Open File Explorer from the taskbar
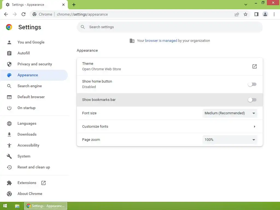Viewport: 280px width, 210px height. pyautogui.click(x=17, y=206)
